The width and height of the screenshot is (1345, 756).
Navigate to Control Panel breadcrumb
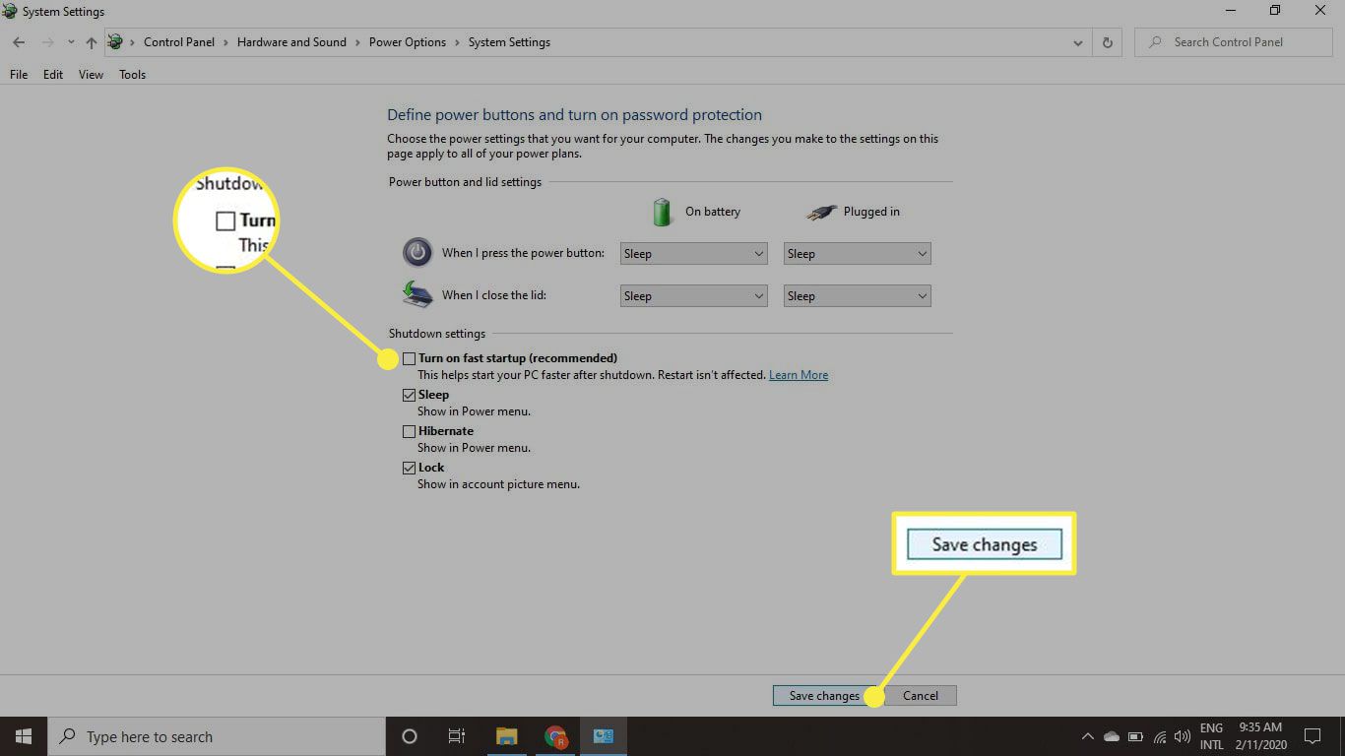pyautogui.click(x=179, y=42)
